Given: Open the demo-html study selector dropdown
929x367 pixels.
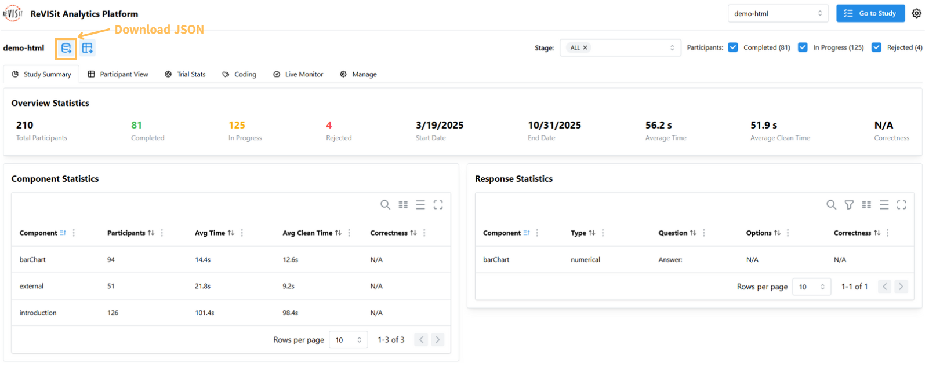Looking at the screenshot, I should [778, 13].
